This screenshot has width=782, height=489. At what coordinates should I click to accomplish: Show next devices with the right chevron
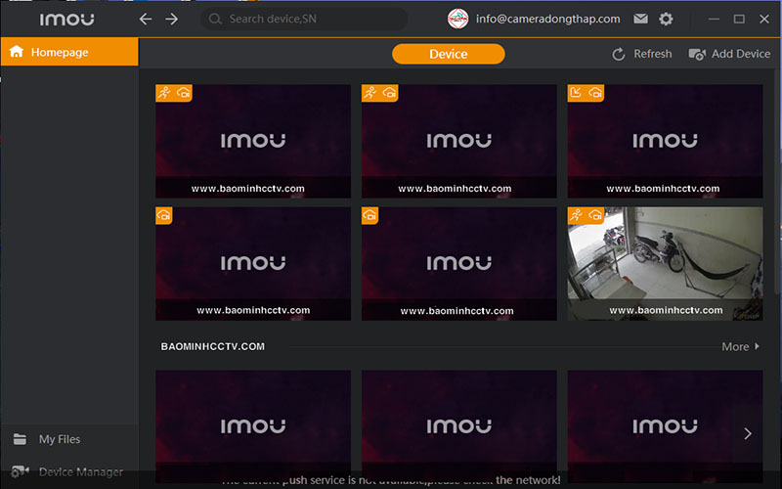click(x=747, y=433)
